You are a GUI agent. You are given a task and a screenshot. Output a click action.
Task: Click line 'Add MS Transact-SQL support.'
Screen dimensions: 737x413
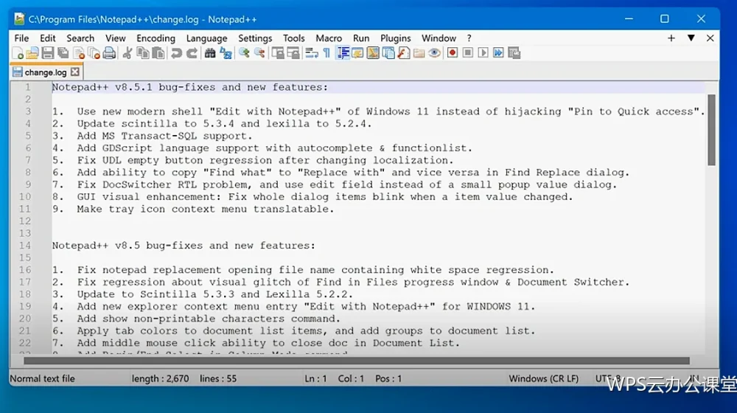tap(164, 136)
